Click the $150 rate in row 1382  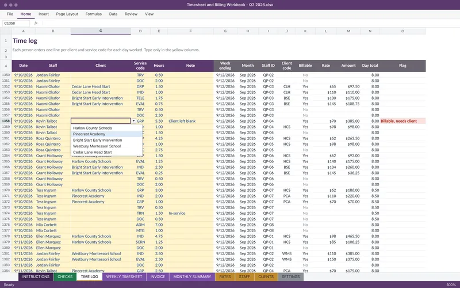(326, 259)
